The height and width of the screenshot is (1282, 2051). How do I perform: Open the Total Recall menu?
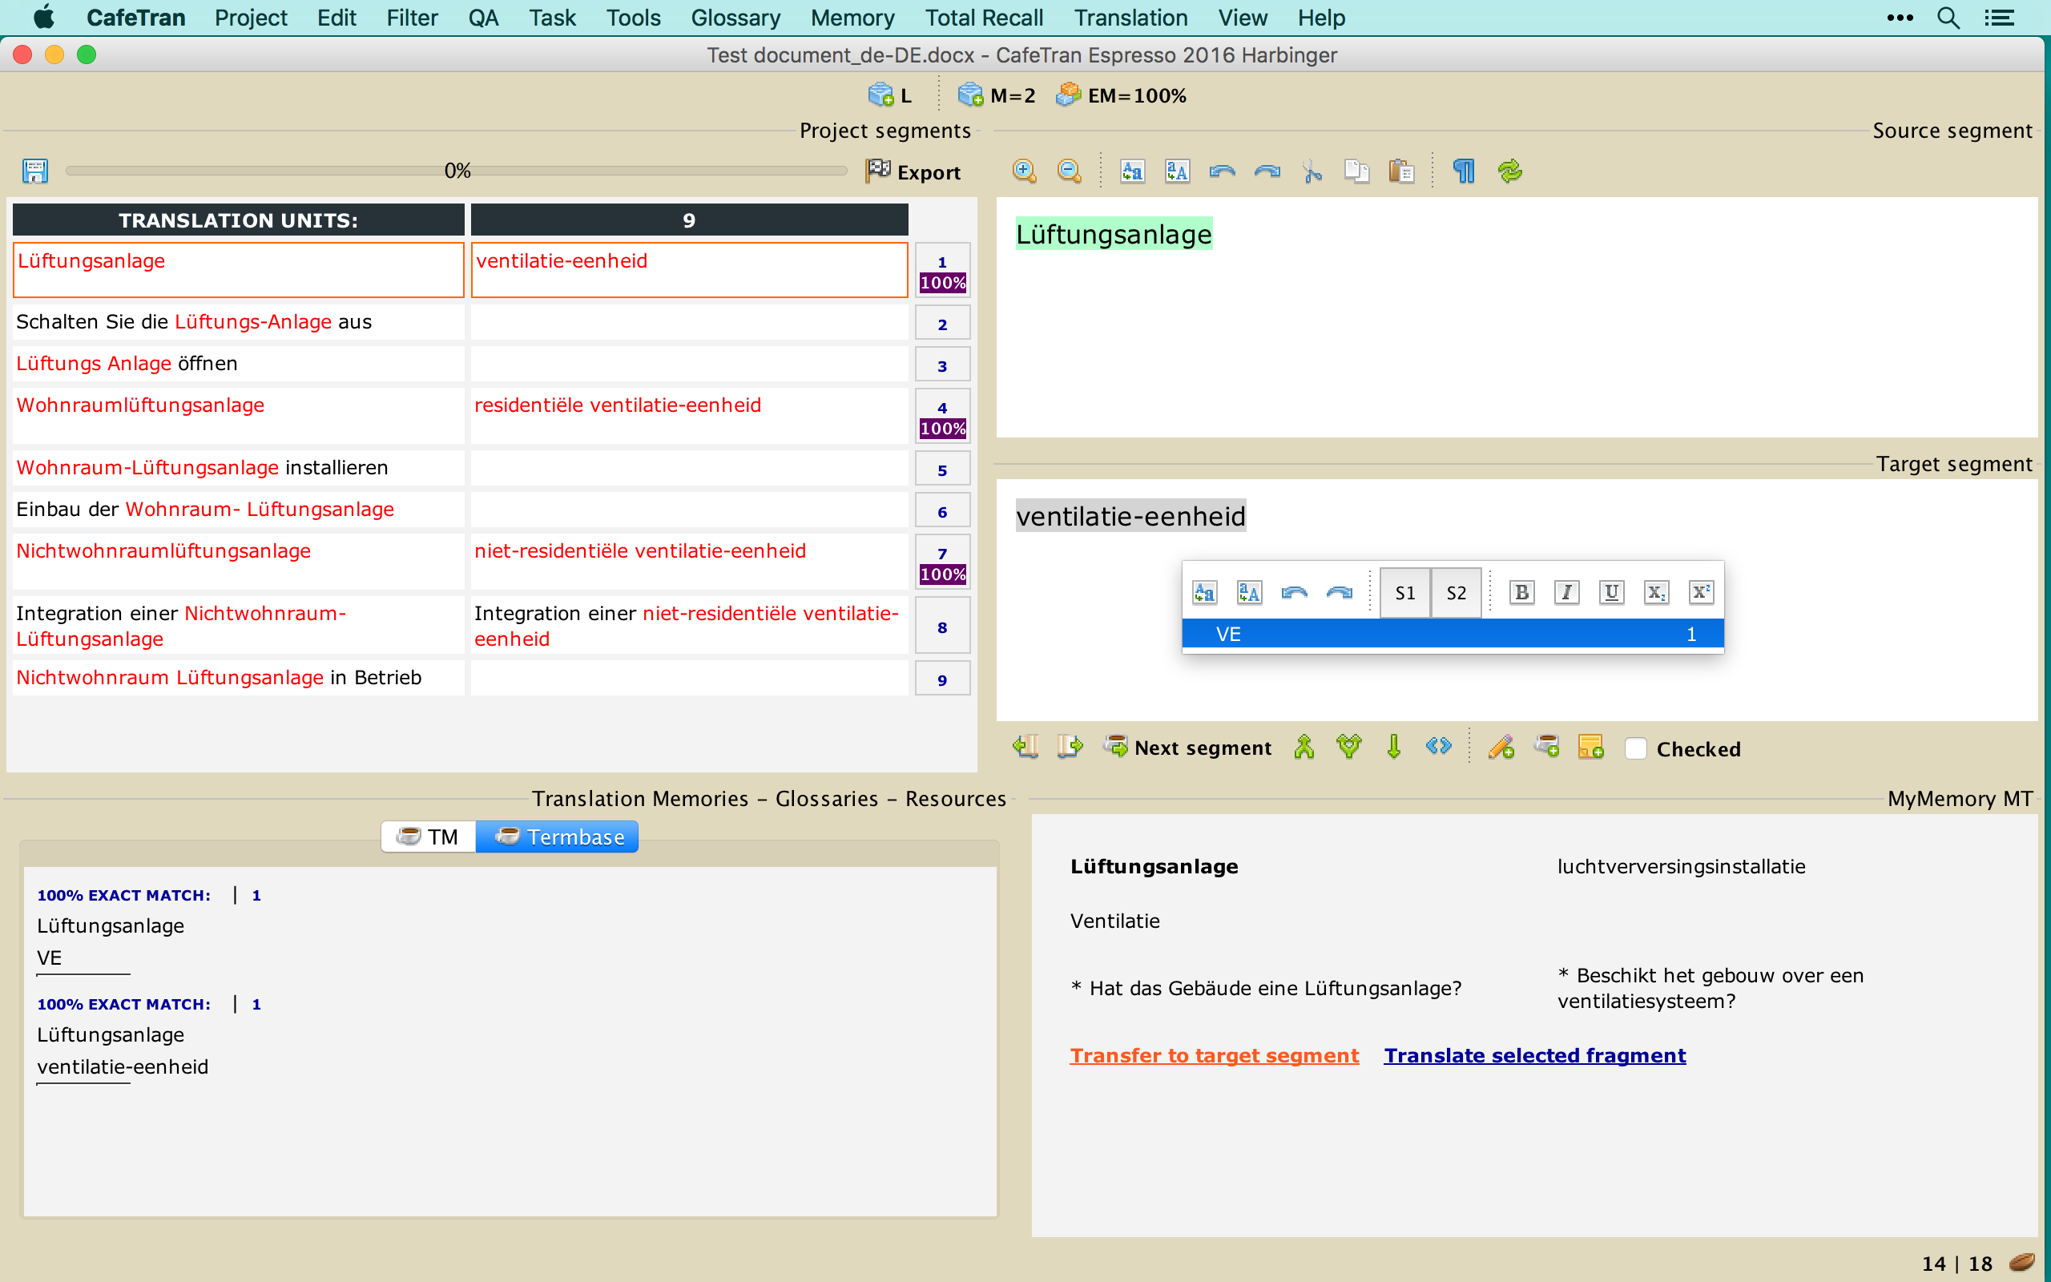[984, 18]
